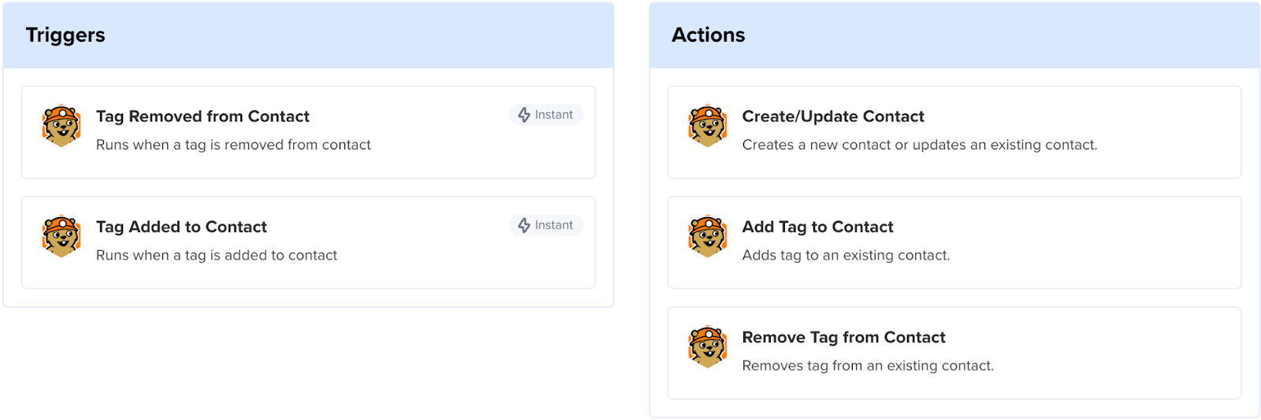Click the mascot icon beside Create/Update Contact
The image size is (1261, 420).
point(708,126)
